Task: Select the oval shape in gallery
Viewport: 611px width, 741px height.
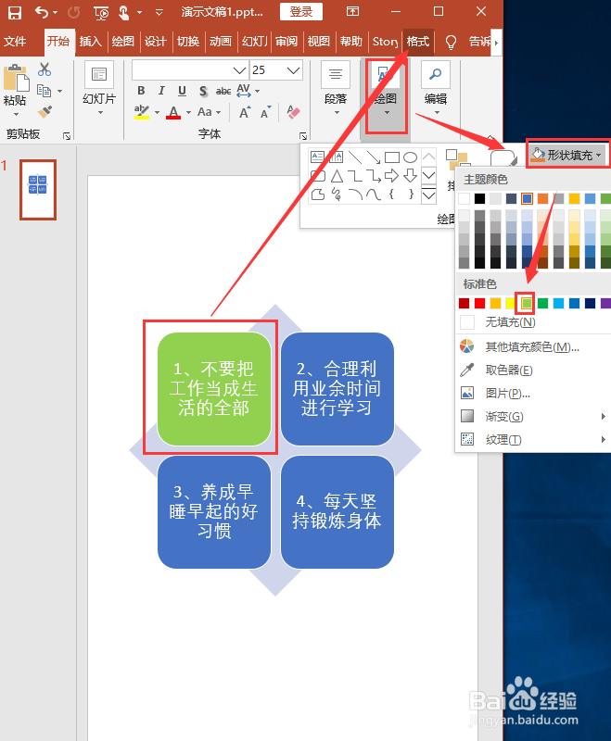Action: (x=410, y=157)
